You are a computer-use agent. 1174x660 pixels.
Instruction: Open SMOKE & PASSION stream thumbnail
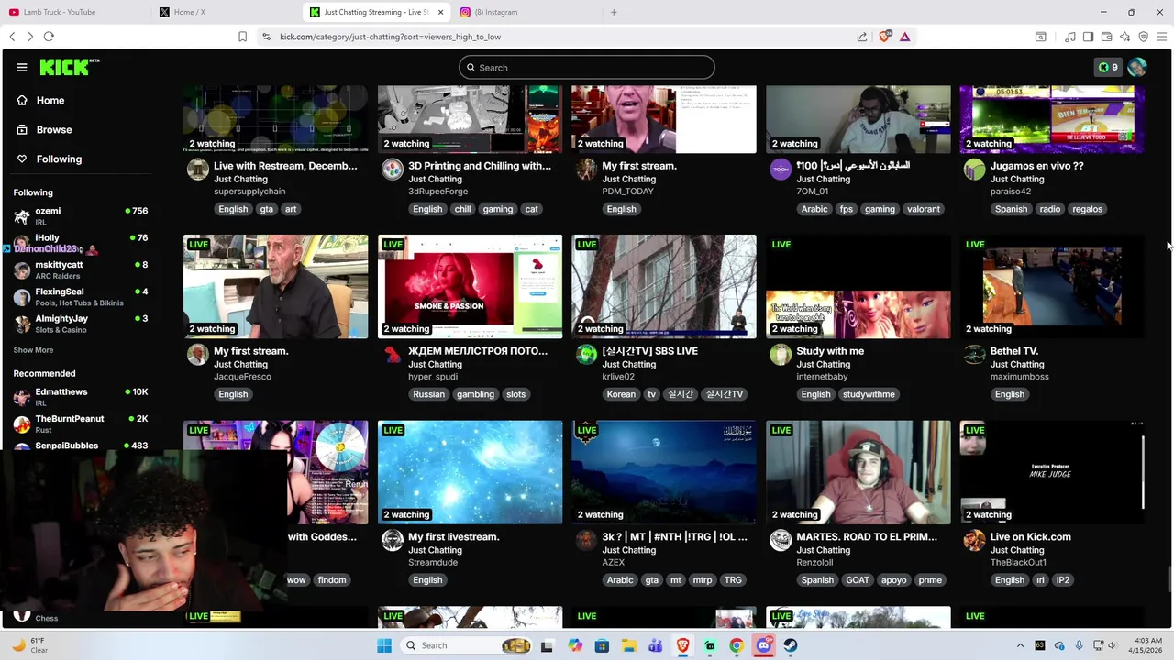point(470,286)
